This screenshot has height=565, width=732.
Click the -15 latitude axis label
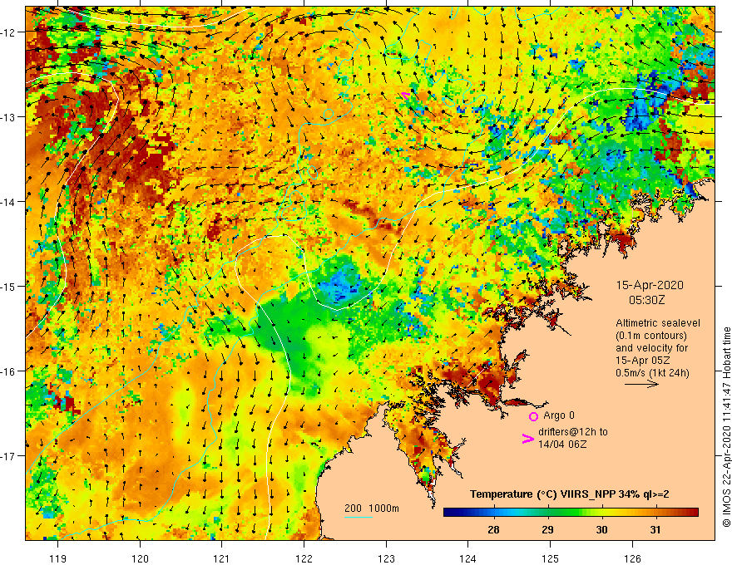[8, 286]
